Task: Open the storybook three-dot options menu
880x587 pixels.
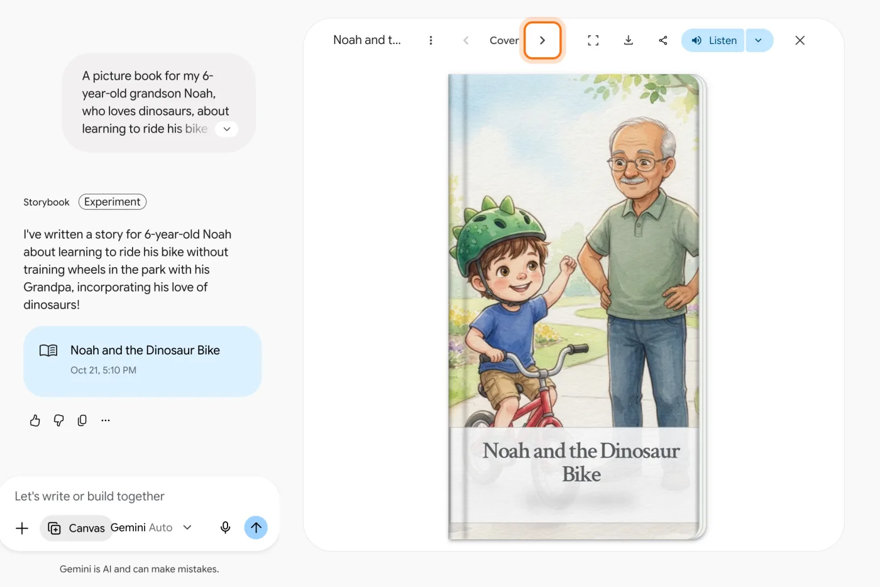Action: (x=431, y=40)
